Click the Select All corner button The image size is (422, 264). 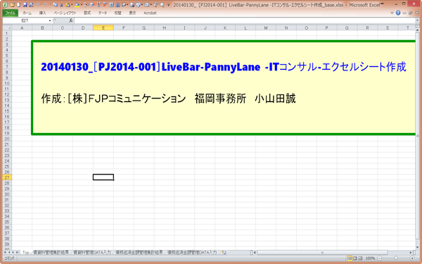(x=7, y=27)
